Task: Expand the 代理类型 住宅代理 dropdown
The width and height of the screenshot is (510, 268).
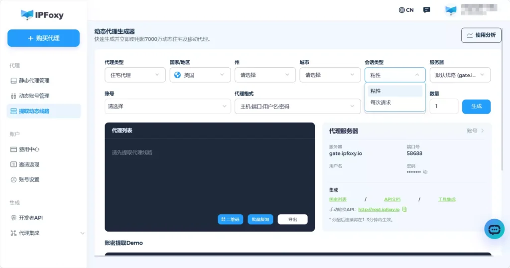Action: tap(134, 75)
